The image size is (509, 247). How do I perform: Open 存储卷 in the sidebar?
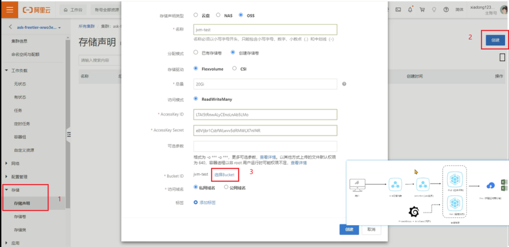click(x=20, y=216)
